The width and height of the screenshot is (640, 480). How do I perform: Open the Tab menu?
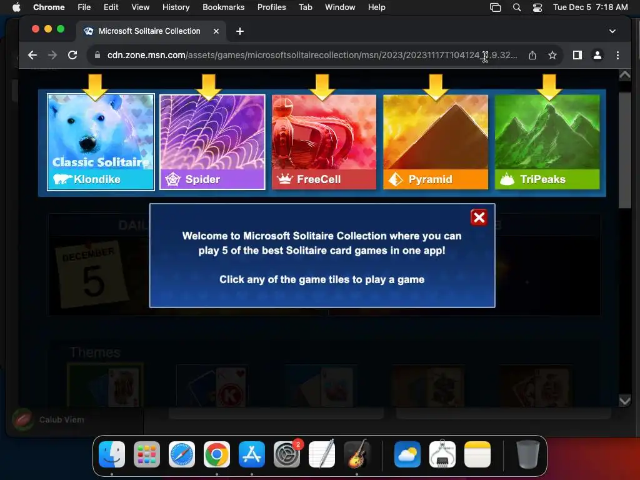pyautogui.click(x=305, y=7)
